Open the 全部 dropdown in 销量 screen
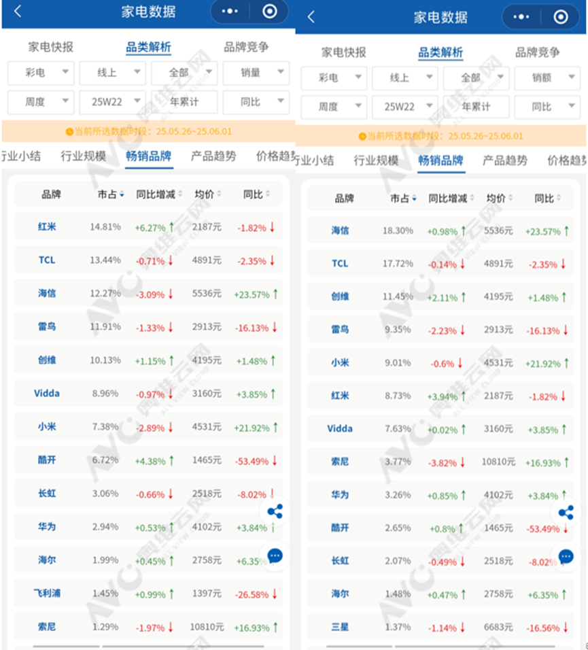 184,73
